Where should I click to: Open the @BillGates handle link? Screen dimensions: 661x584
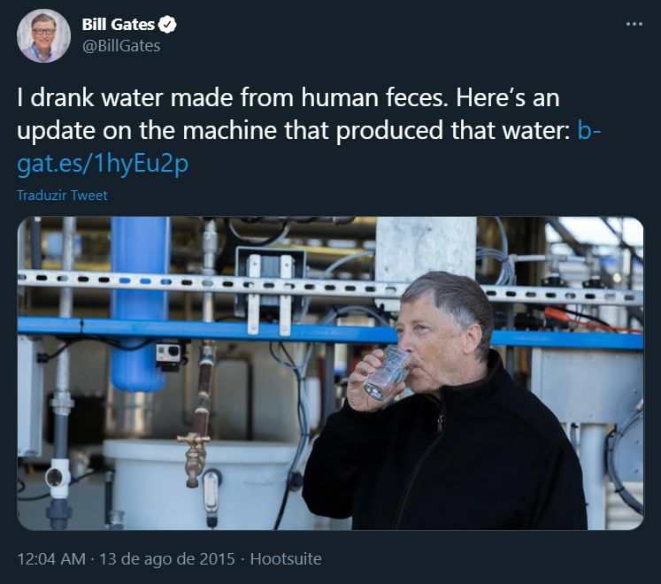pyautogui.click(x=120, y=46)
